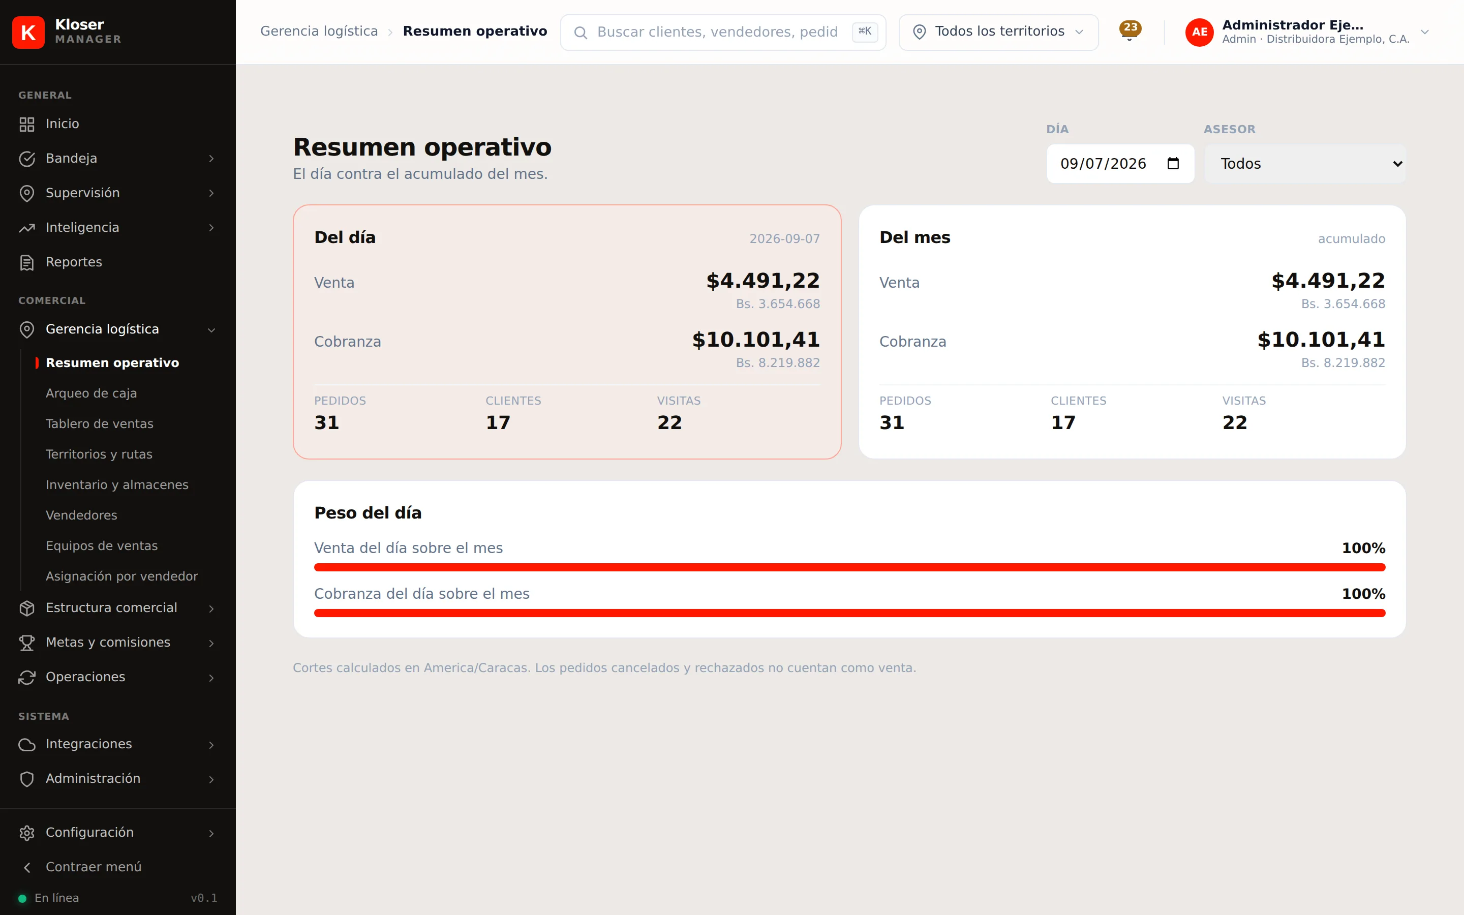Click the Gerencia logística pin icon
Viewport: 1464px width, 915px height.
26,329
